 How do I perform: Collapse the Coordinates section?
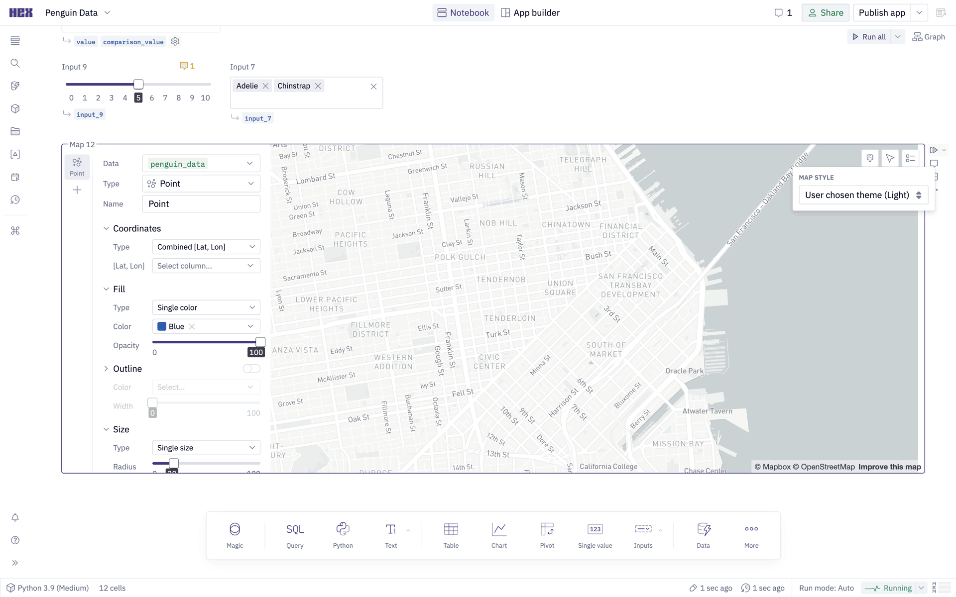tap(106, 228)
